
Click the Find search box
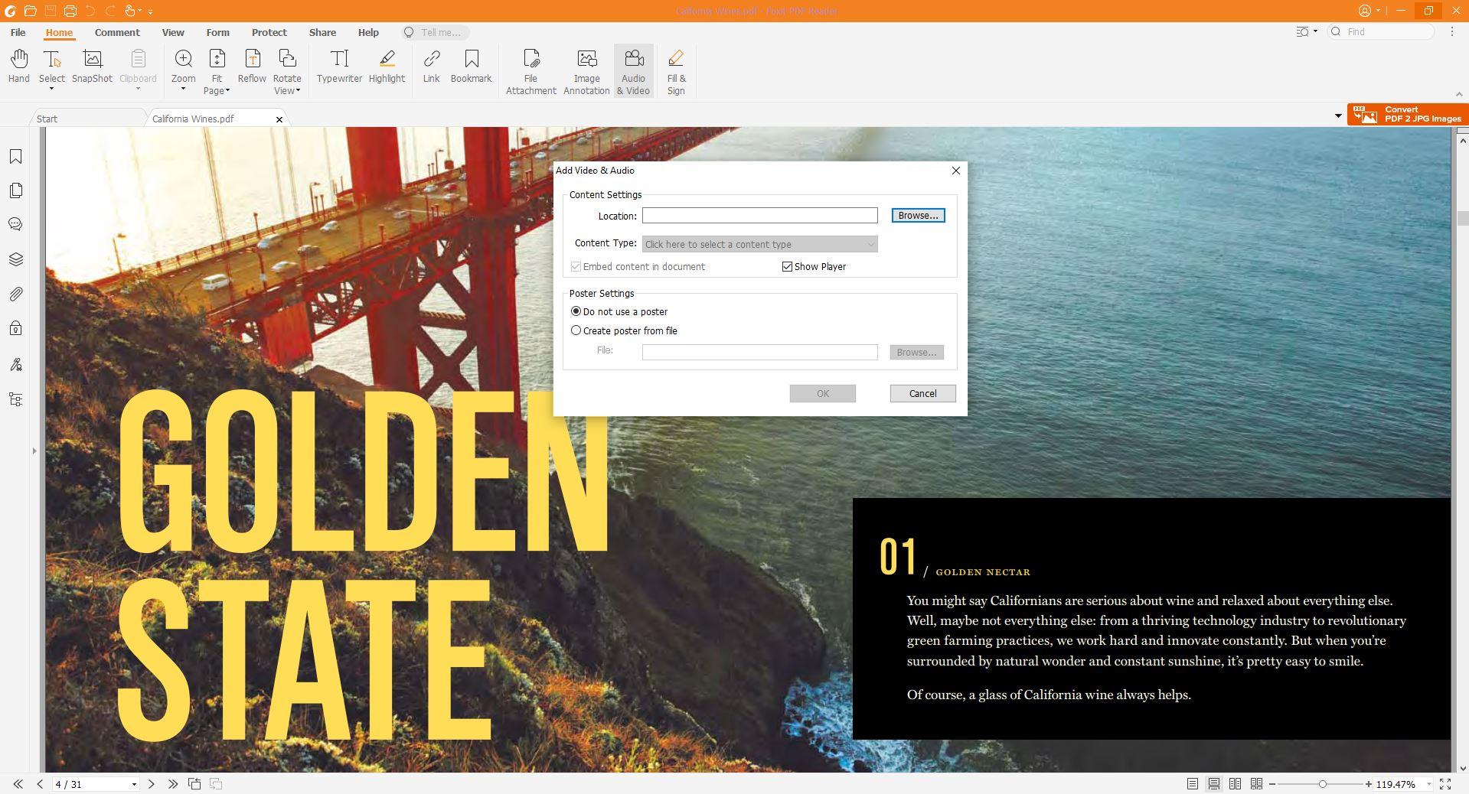tap(1382, 31)
